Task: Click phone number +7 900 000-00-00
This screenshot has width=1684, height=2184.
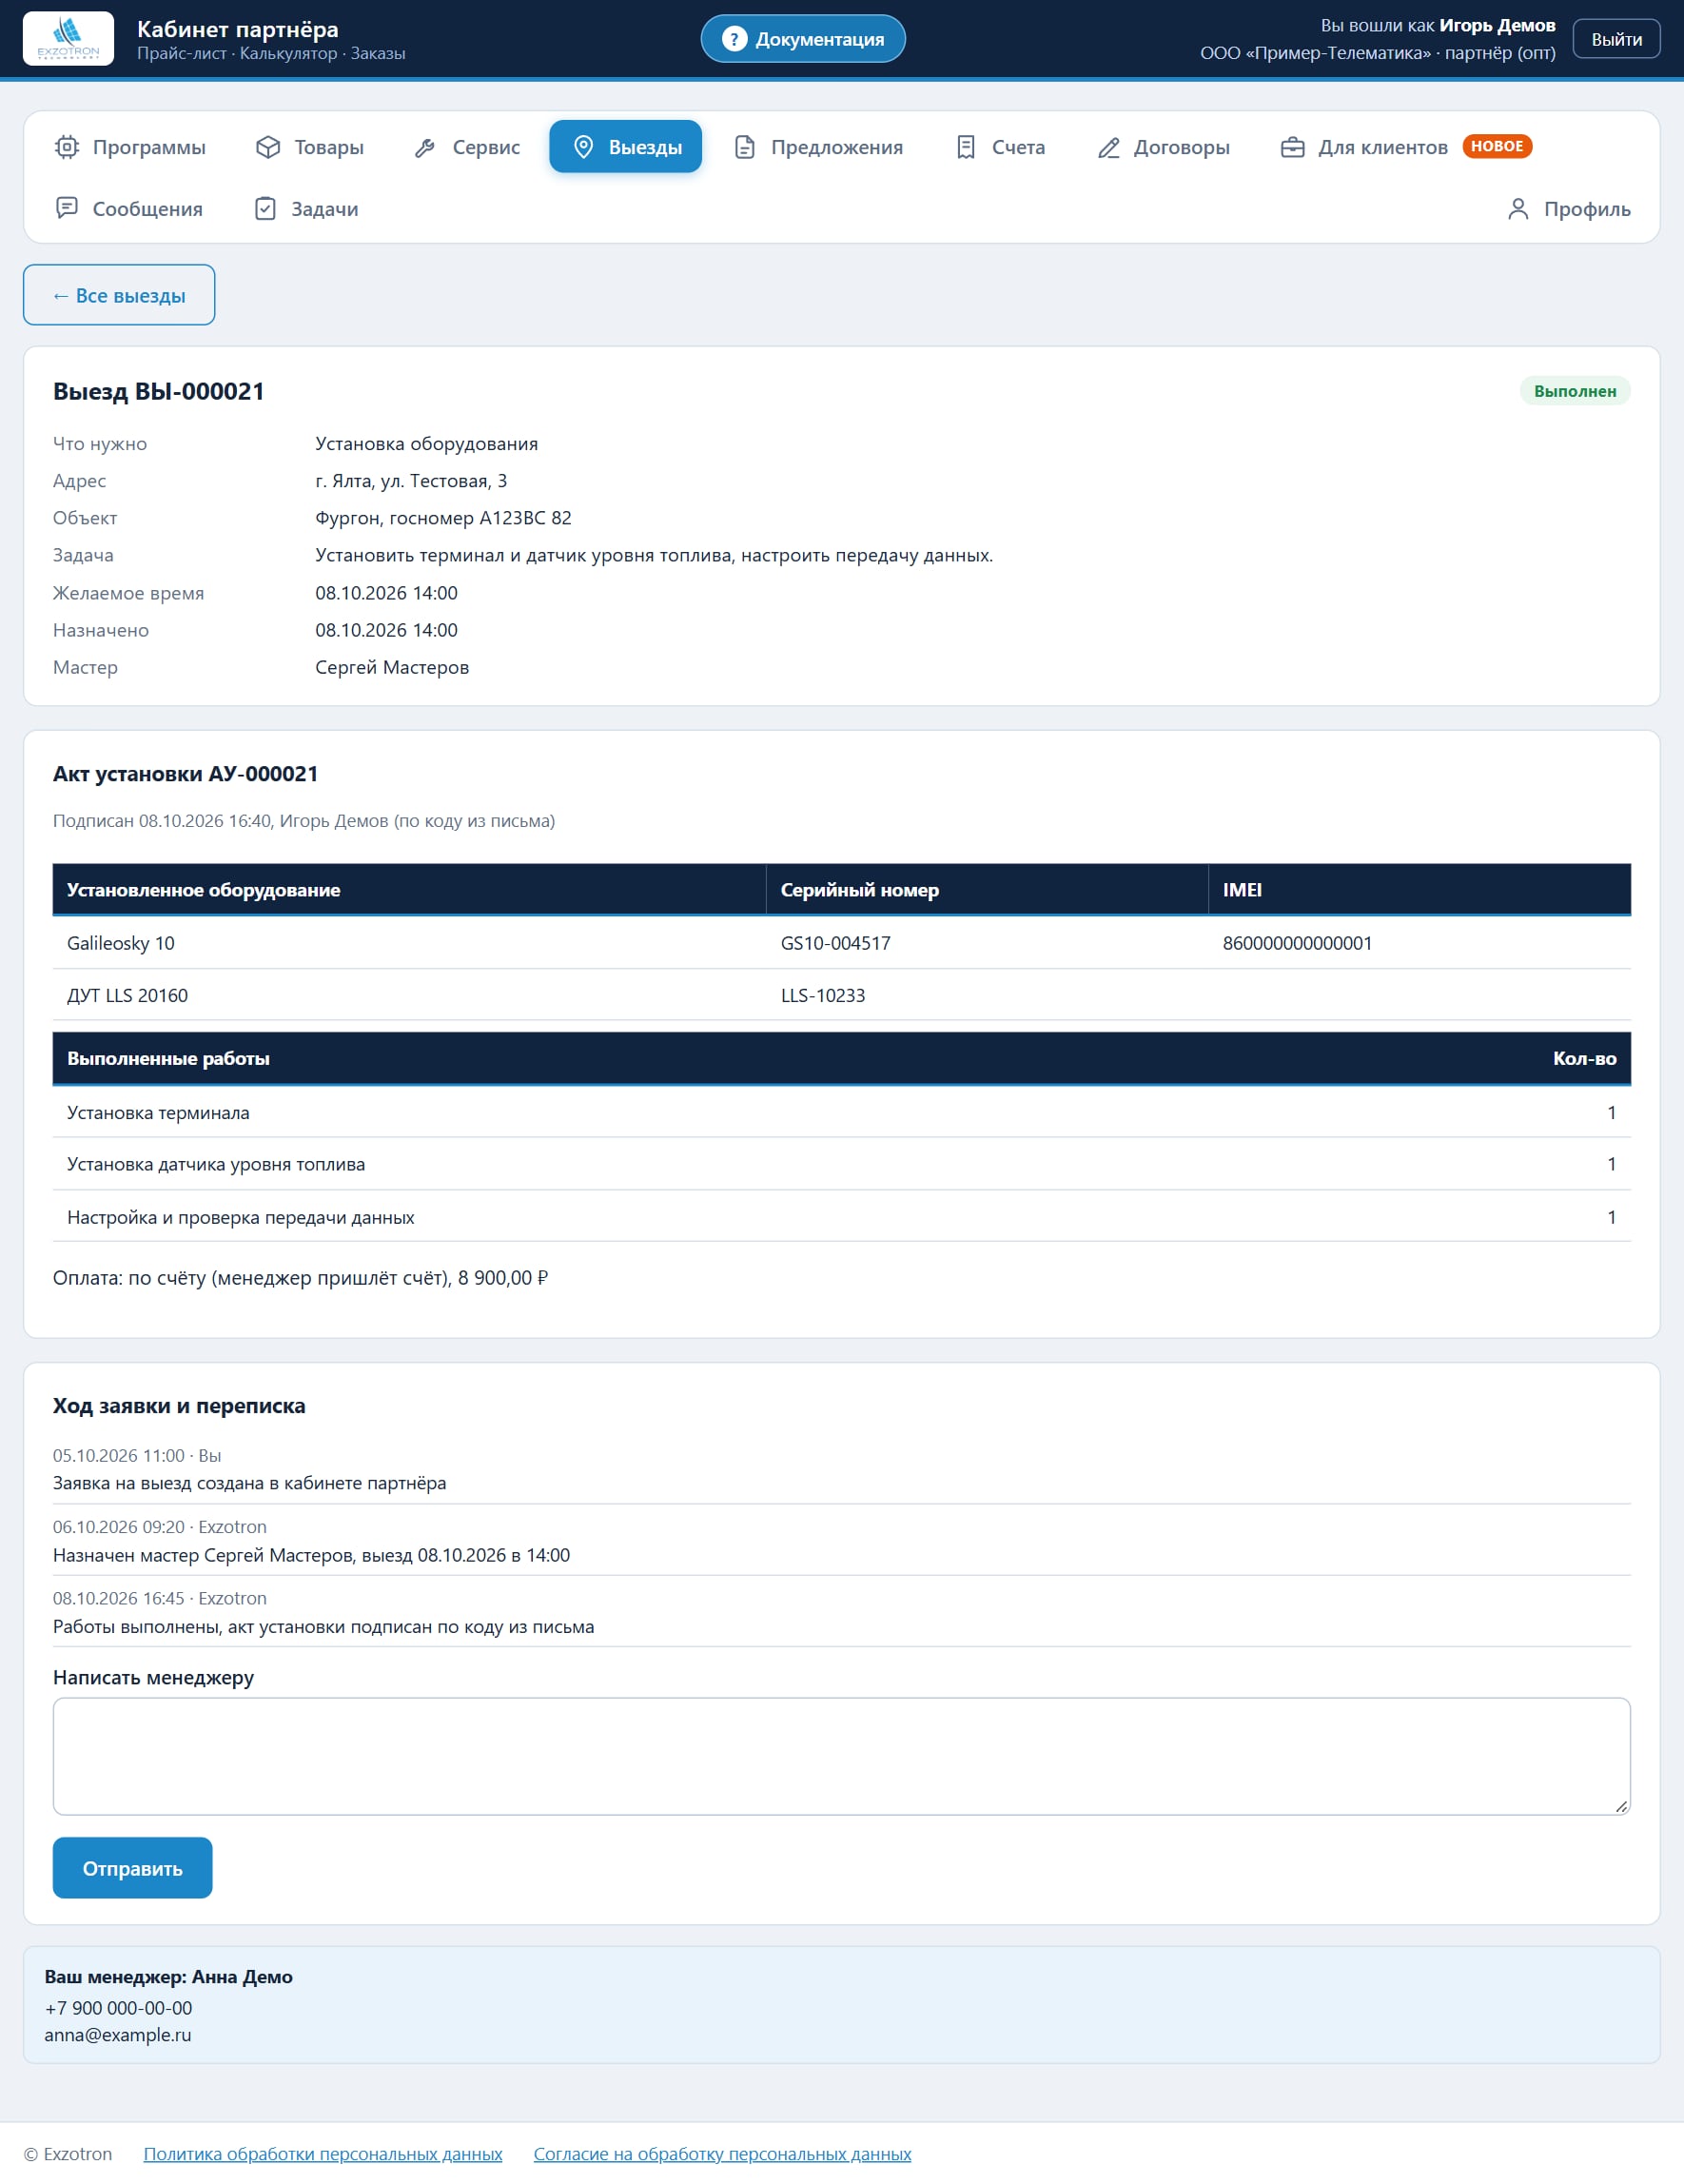Action: pyautogui.click(x=118, y=2008)
